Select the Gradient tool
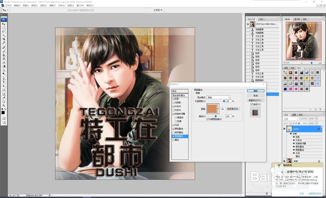Viewport: 326px width, 198px height. (4, 66)
